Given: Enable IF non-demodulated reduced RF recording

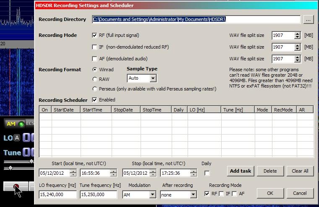Looking at the screenshot, I should click(94, 47).
